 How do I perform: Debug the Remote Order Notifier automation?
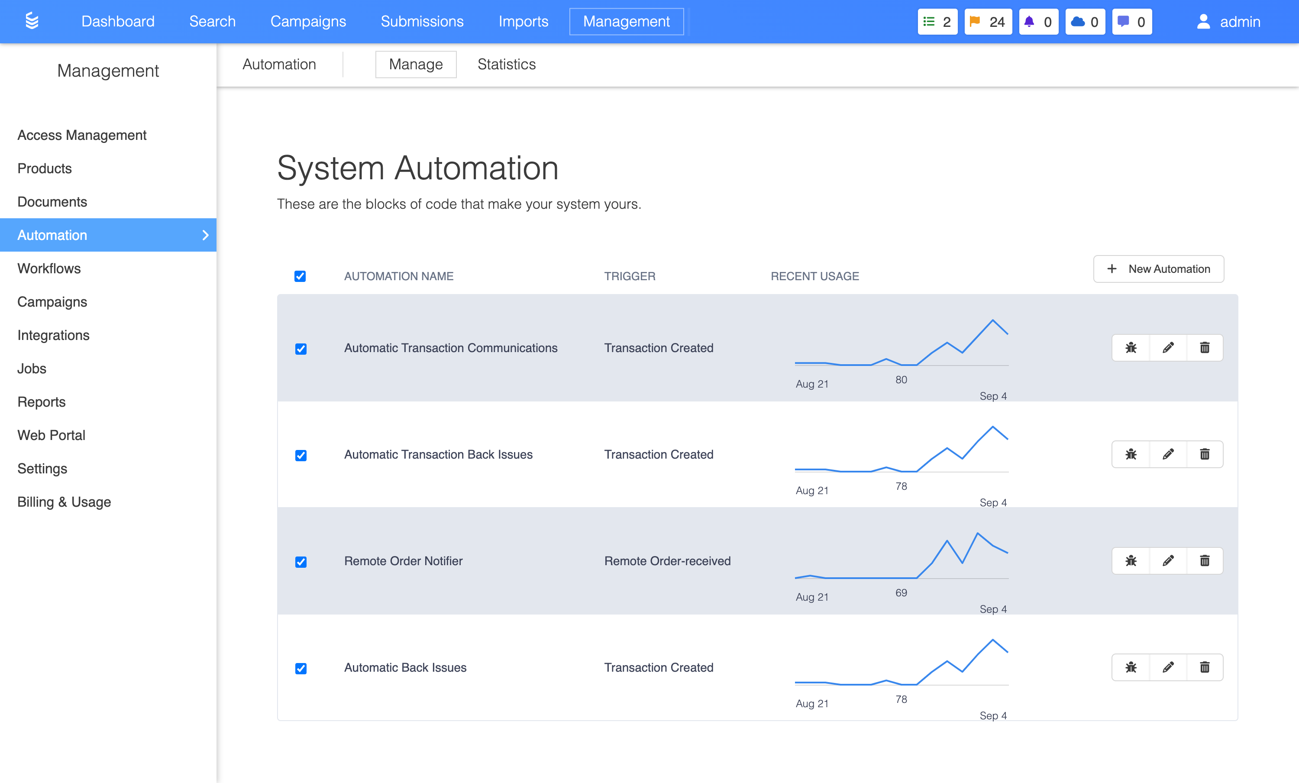tap(1131, 560)
